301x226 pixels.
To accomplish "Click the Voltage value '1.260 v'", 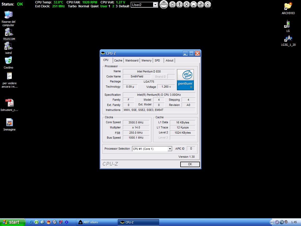I will (166, 87).
